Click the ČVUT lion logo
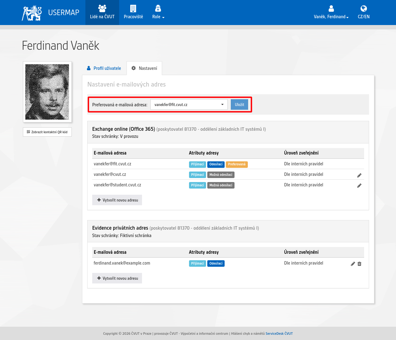396x340 pixels. [32, 13]
